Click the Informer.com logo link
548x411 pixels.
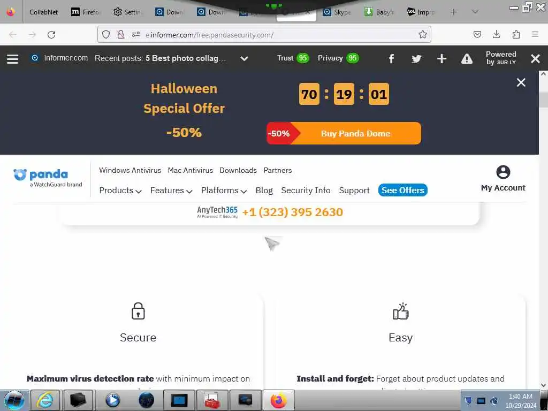pyautogui.click(x=59, y=58)
